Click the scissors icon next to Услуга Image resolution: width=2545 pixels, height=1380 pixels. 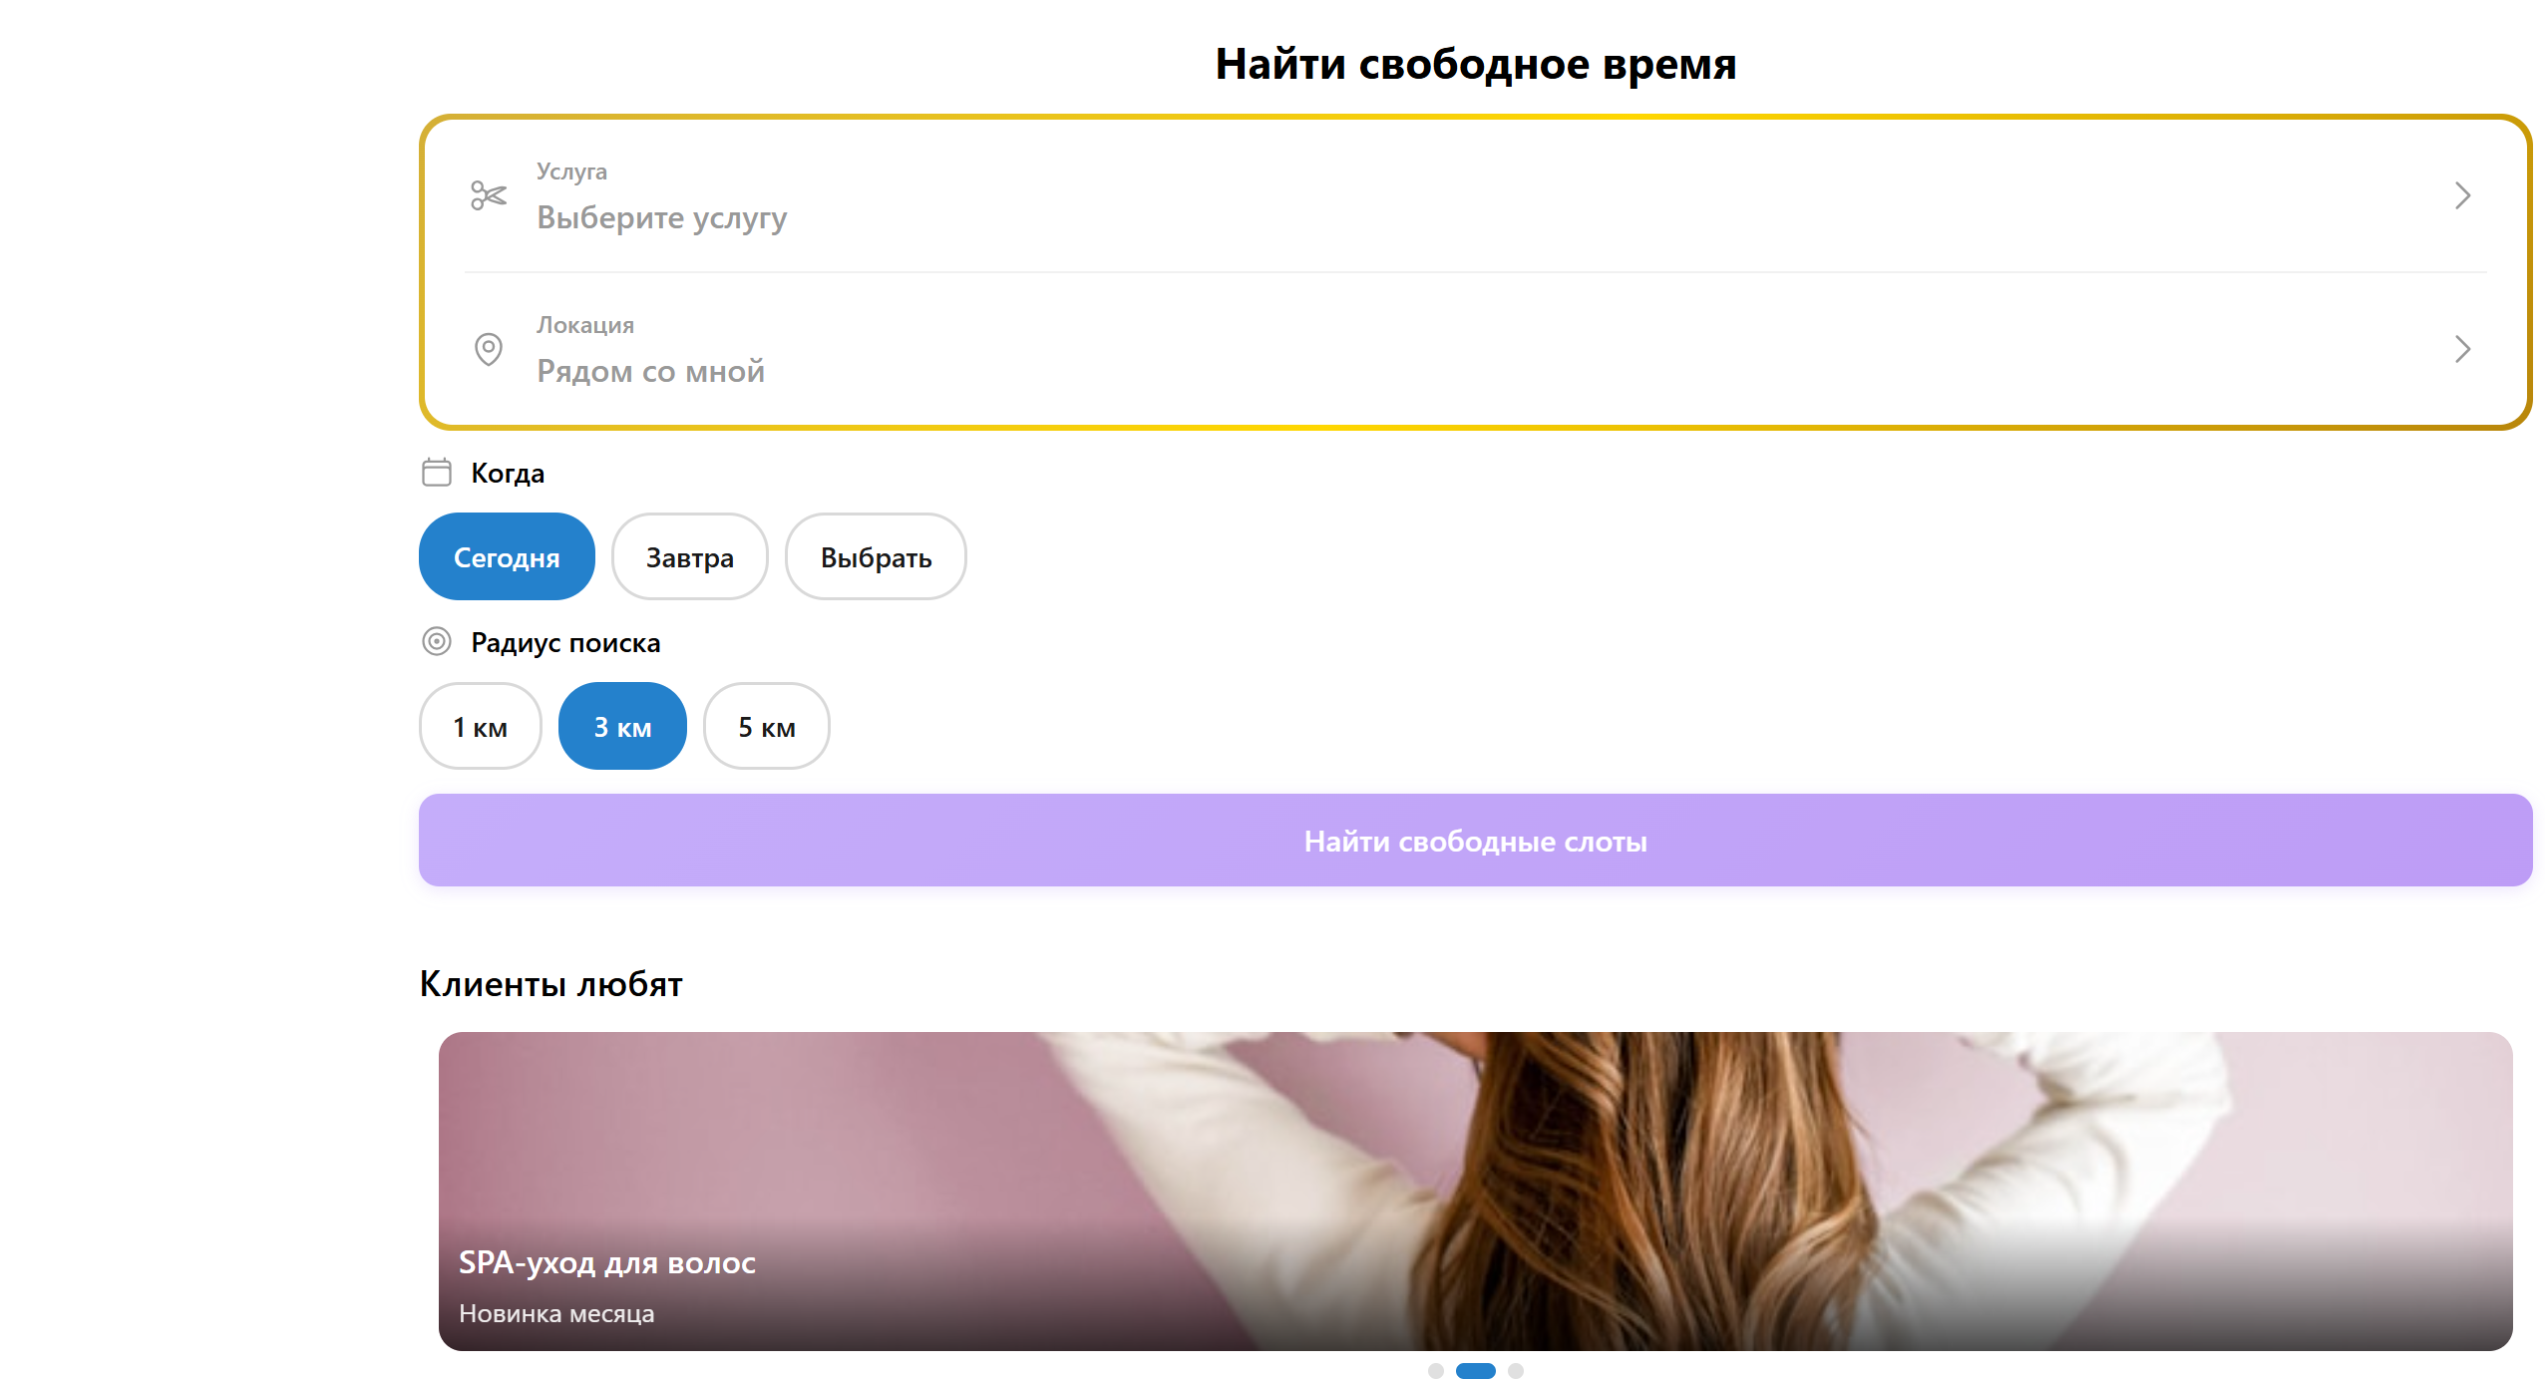pos(489,195)
